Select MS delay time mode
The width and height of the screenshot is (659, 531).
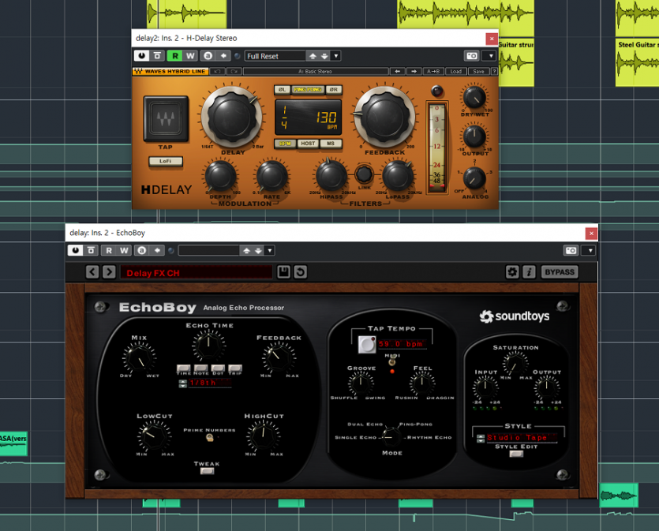331,144
